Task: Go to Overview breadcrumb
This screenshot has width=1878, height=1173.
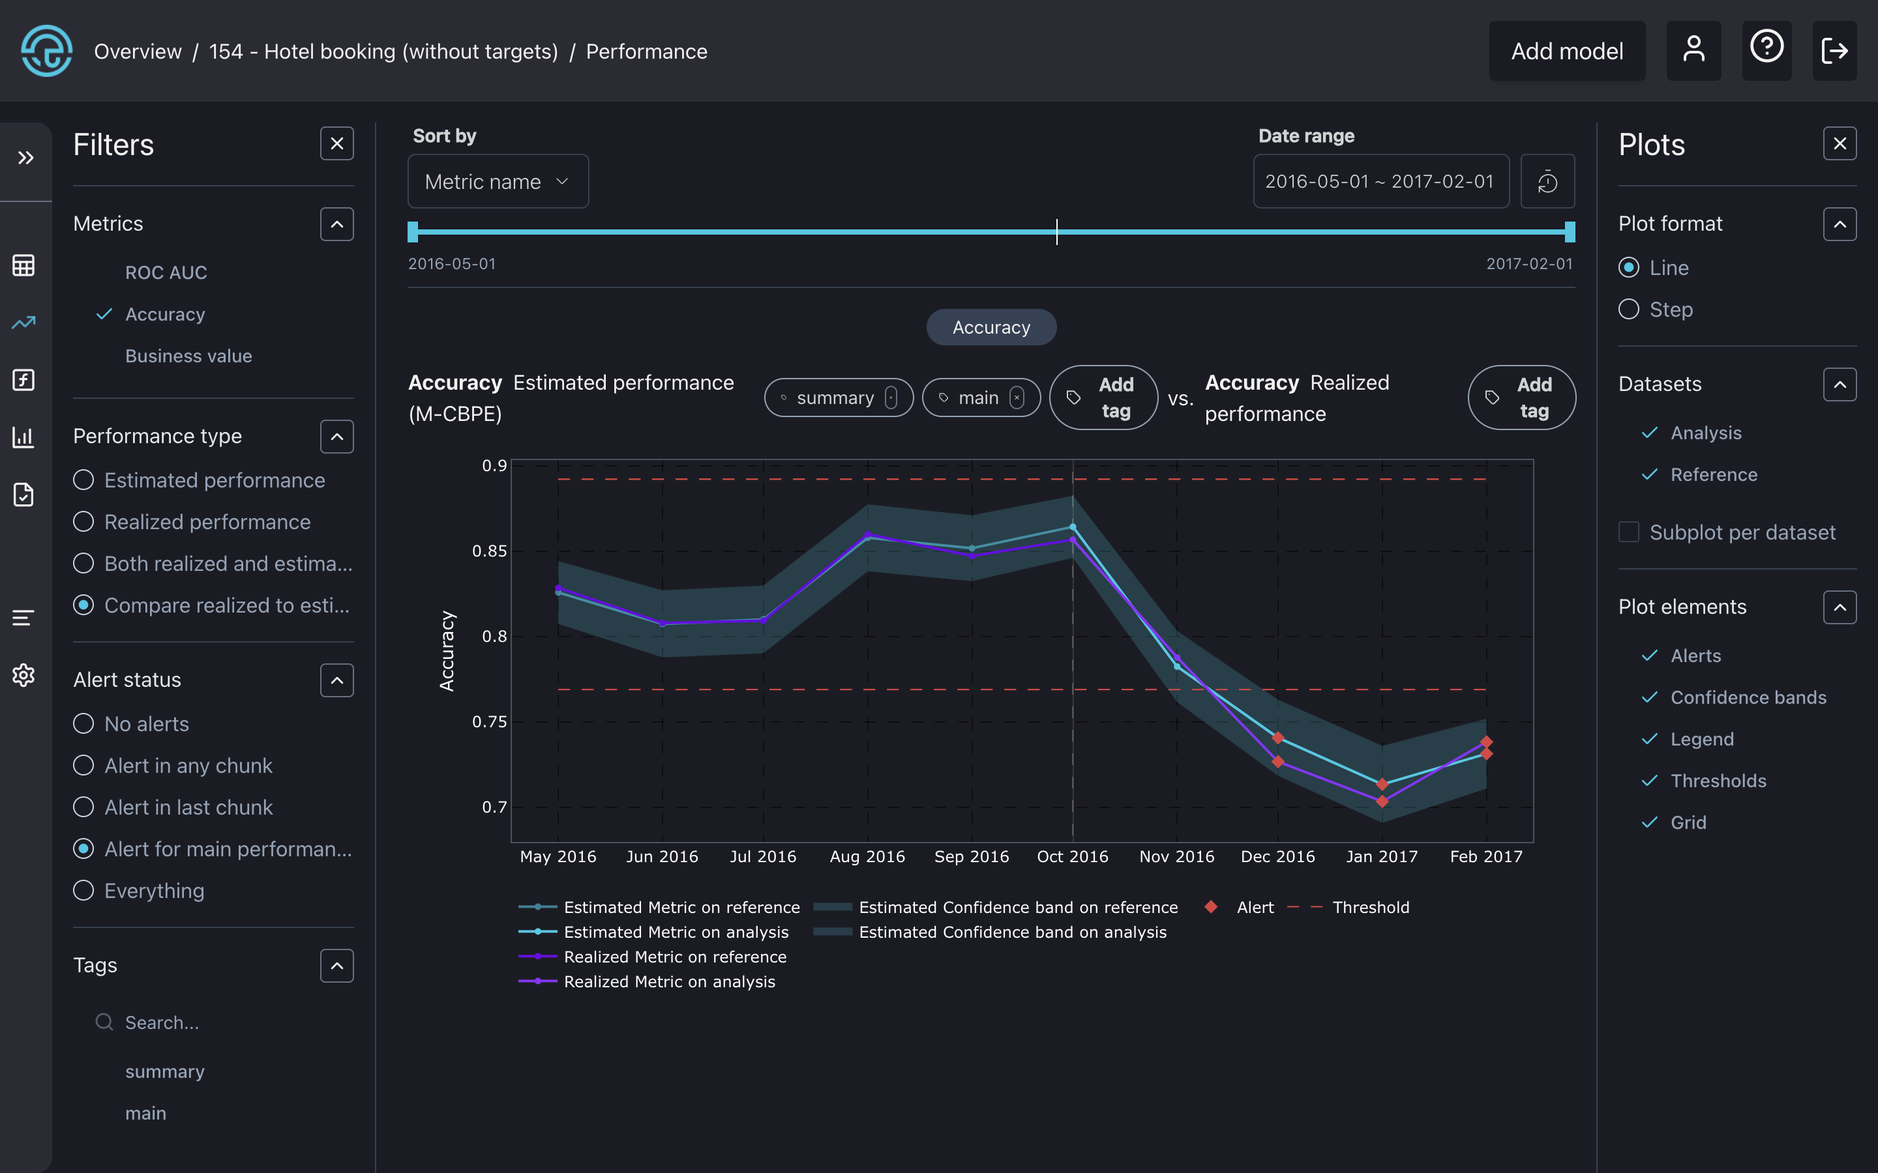Action: click(138, 51)
